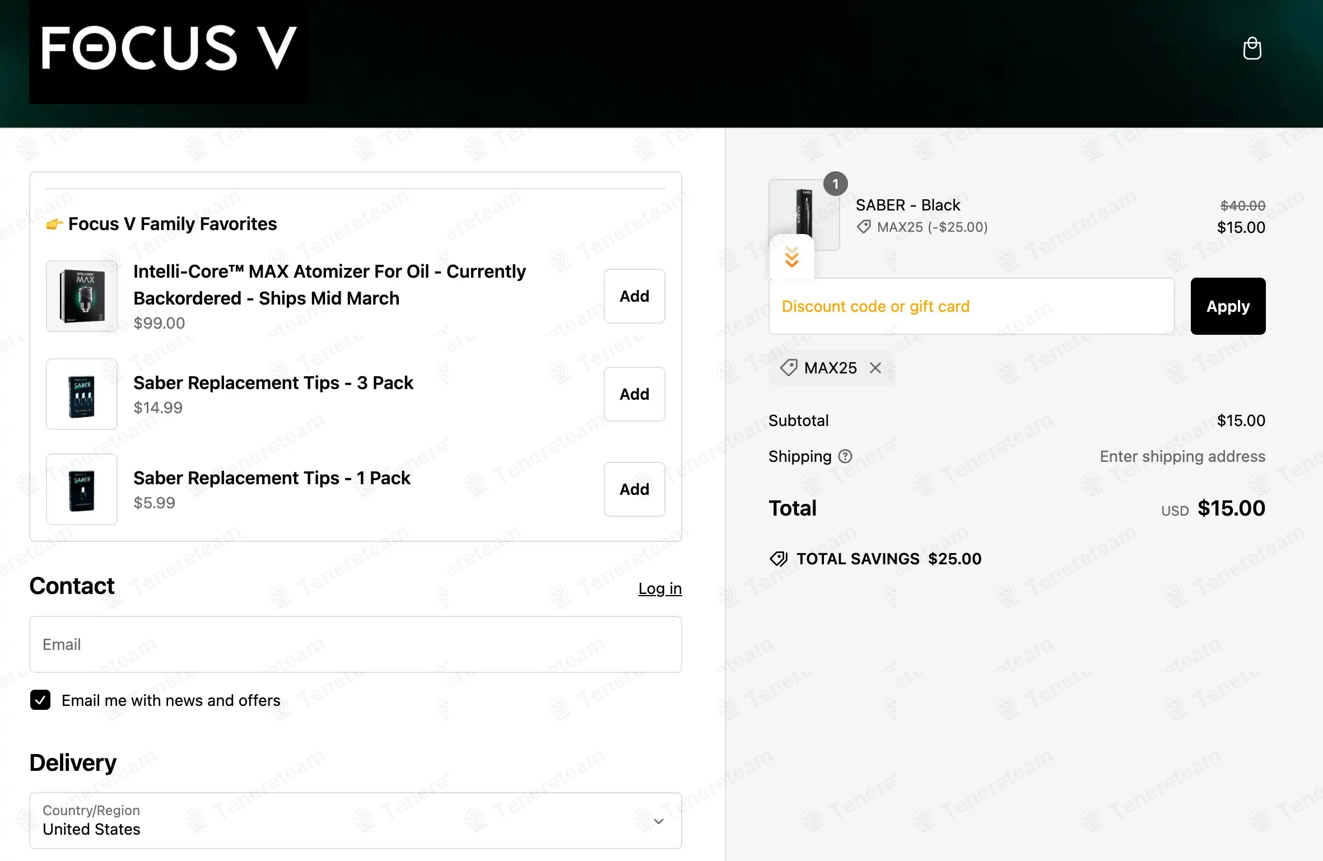The image size is (1323, 861).
Task: Uncheck Email me with news and offers
Action: (x=40, y=700)
